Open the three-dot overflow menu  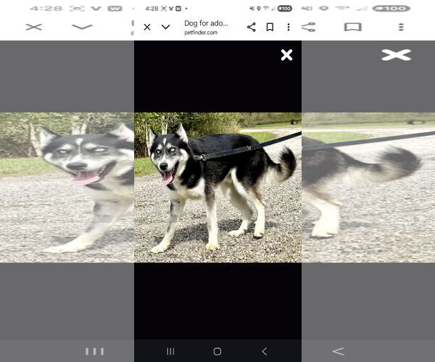click(289, 27)
